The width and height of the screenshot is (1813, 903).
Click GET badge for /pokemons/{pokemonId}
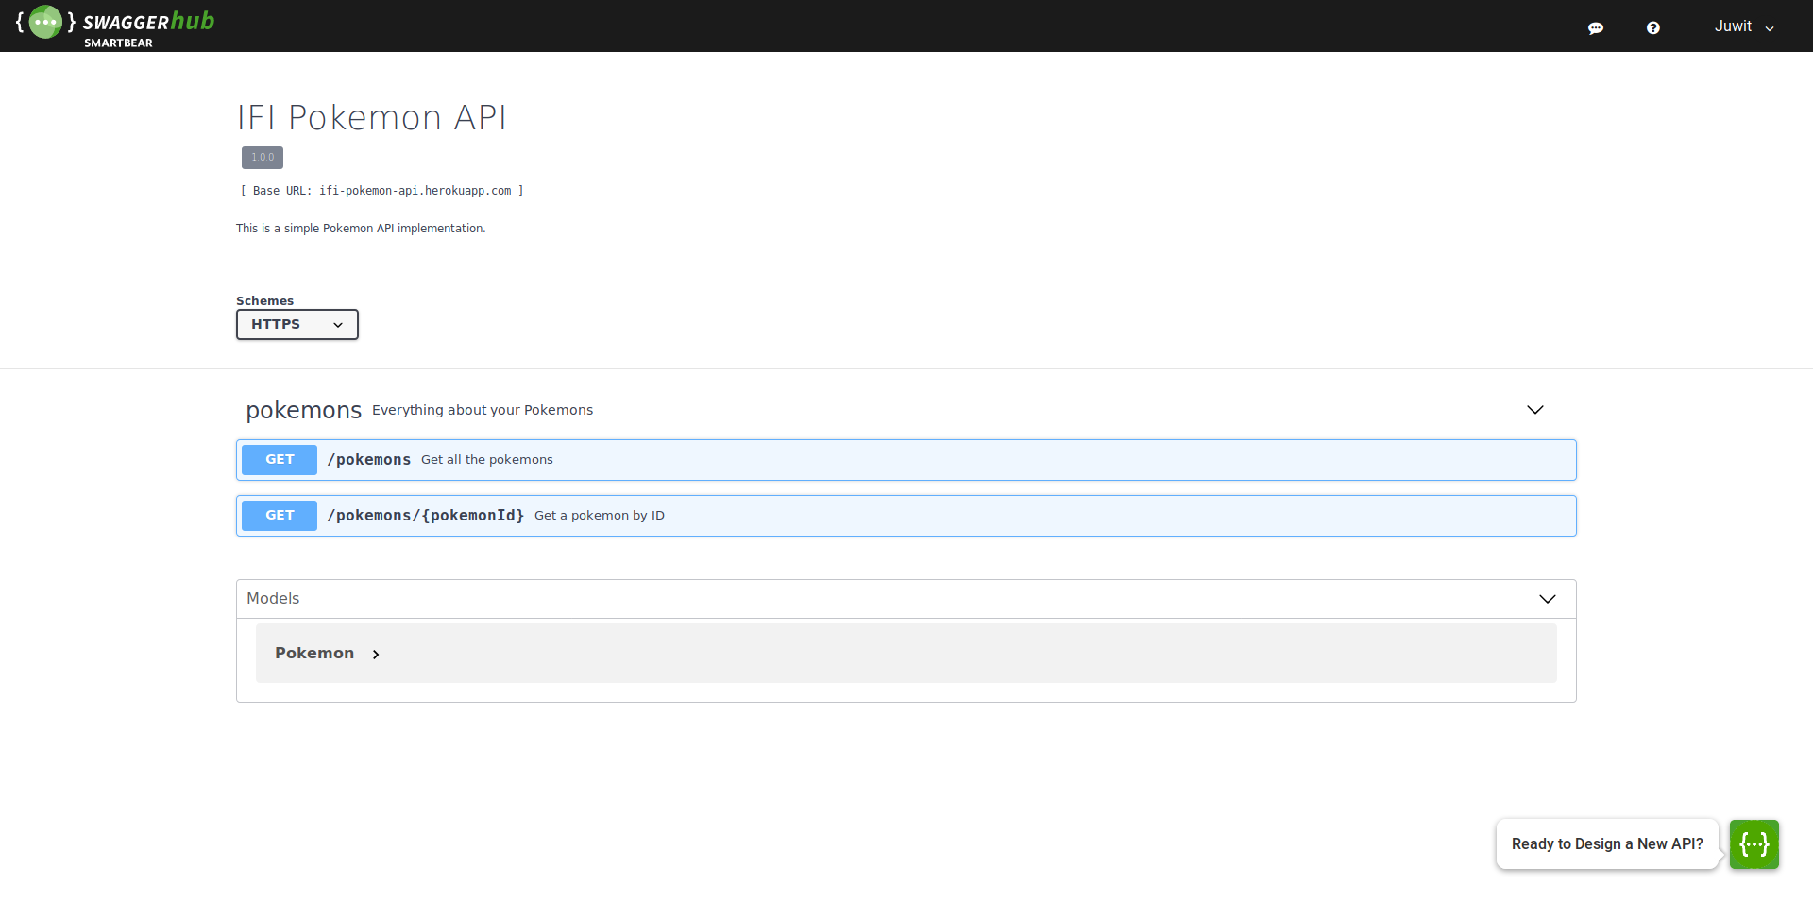280,516
